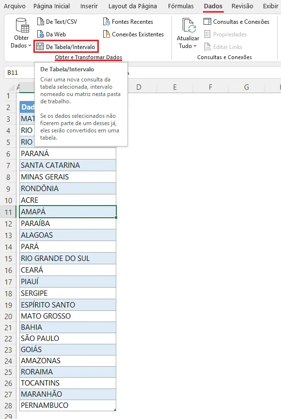The width and height of the screenshot is (281, 419).
Task: Open Conexões Existentes
Action: pyautogui.click(x=133, y=34)
